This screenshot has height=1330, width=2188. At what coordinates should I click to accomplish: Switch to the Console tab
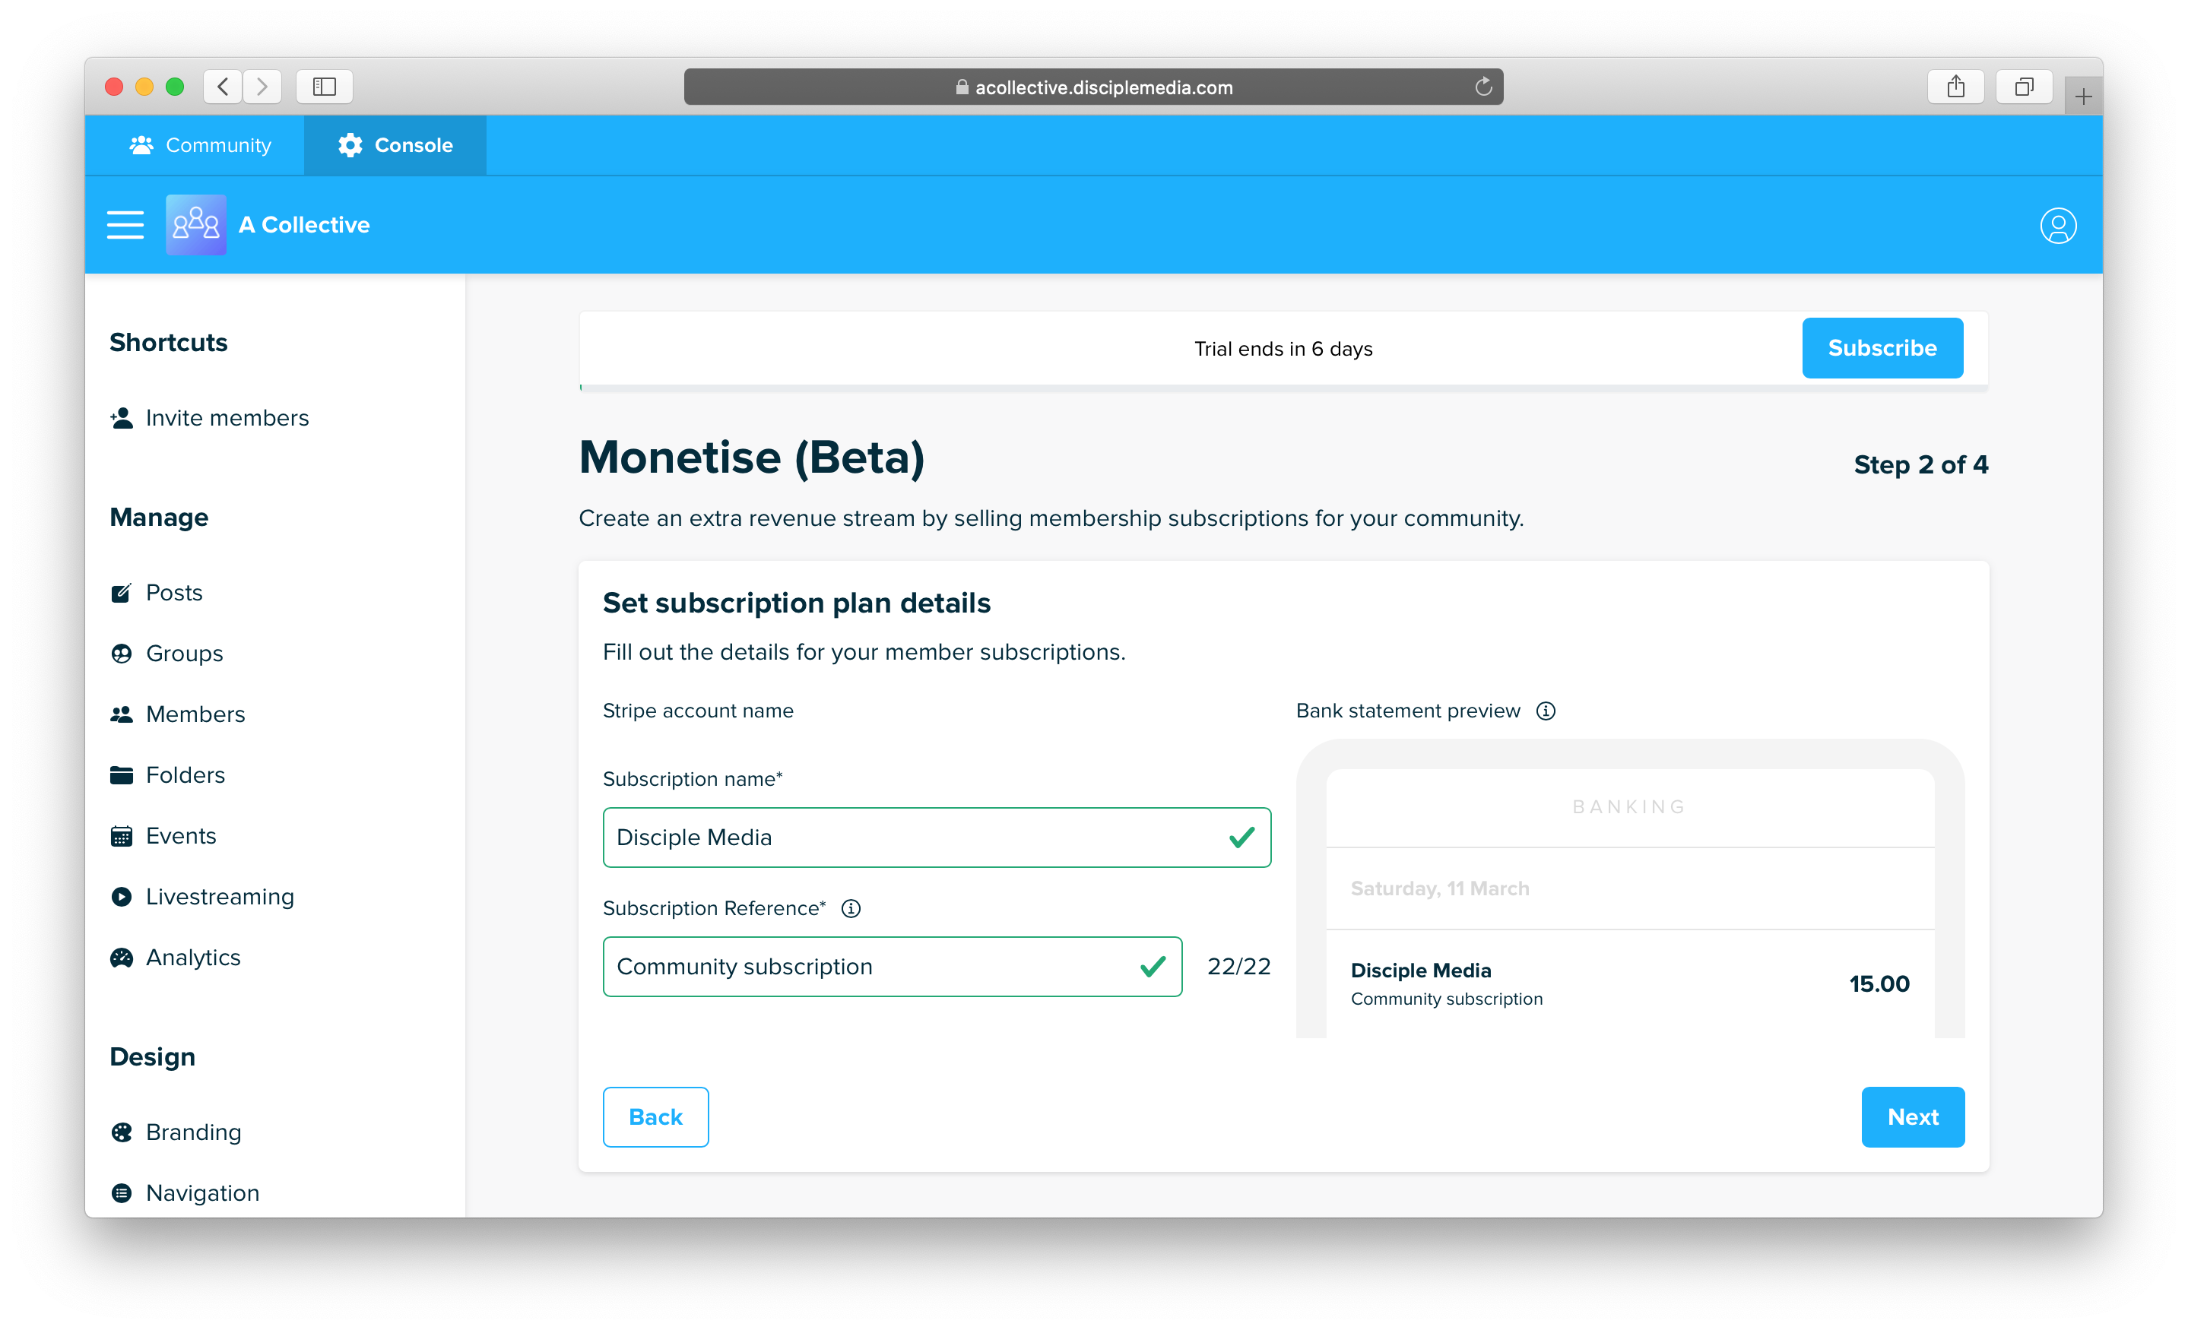[x=395, y=144]
